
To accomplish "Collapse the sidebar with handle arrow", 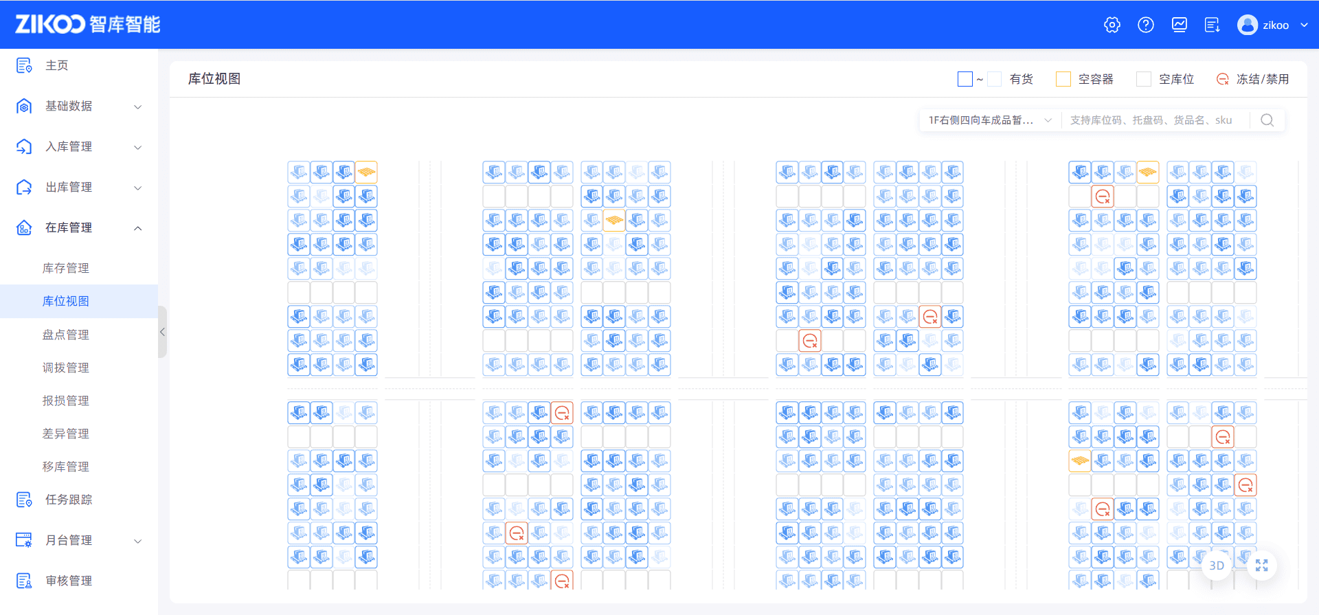I will (162, 332).
